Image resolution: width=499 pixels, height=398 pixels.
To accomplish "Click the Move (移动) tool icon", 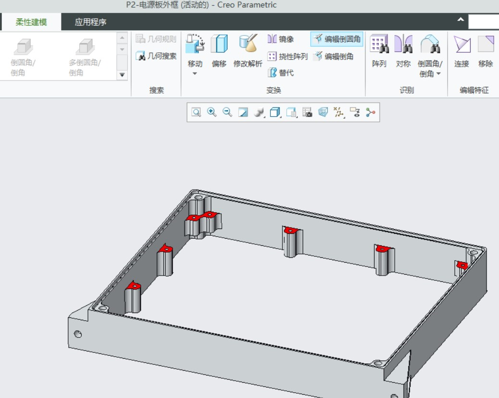I will (x=195, y=44).
